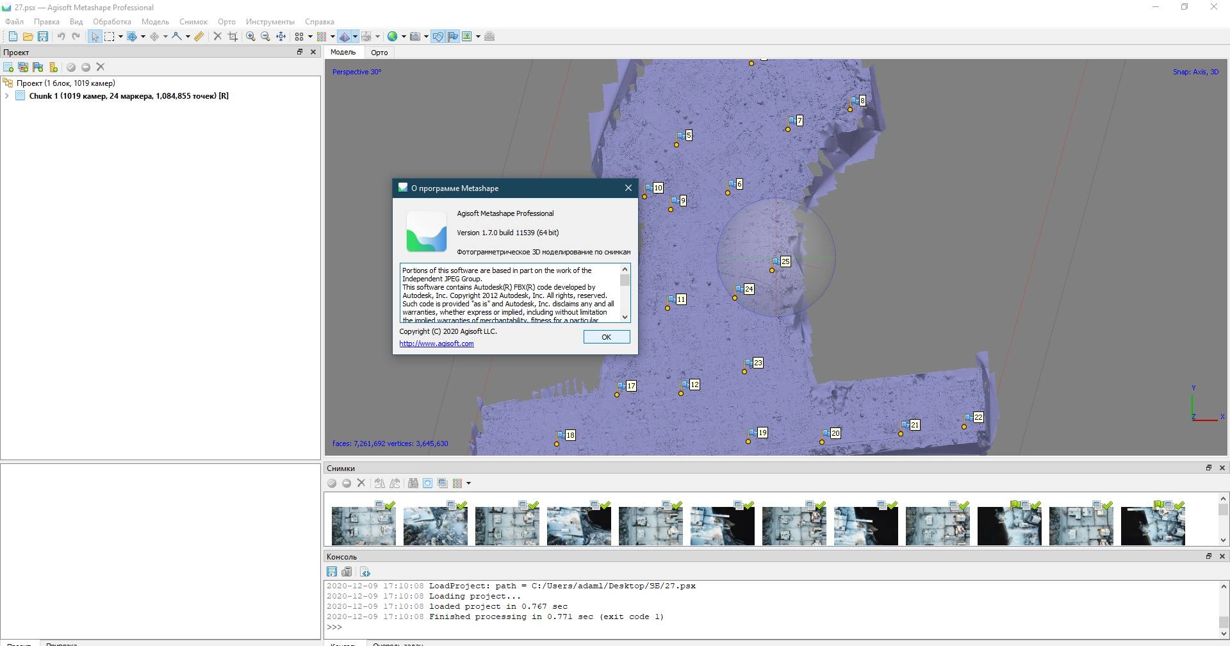Open the point cloud view dropdown arrow

coord(310,37)
